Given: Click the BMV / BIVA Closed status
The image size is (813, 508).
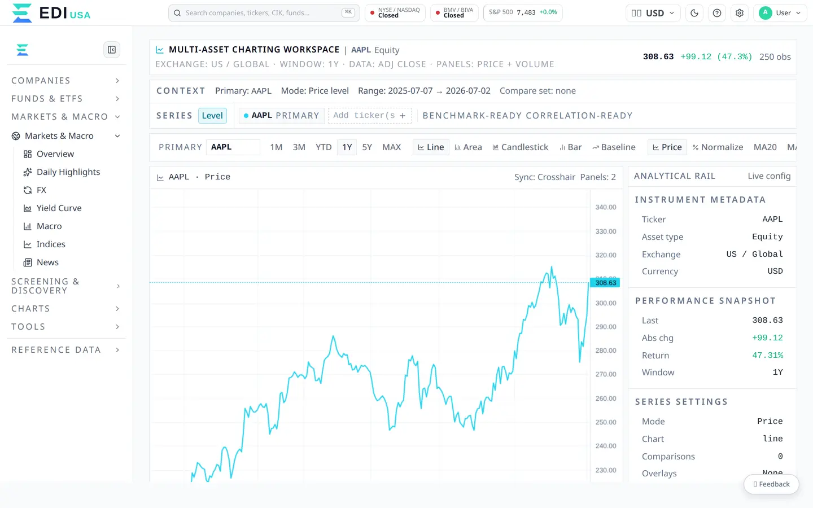Looking at the screenshot, I should [x=454, y=13].
